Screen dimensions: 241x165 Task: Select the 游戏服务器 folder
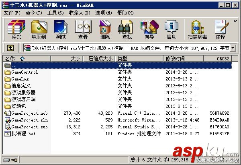pyautogui.click(x=20, y=93)
